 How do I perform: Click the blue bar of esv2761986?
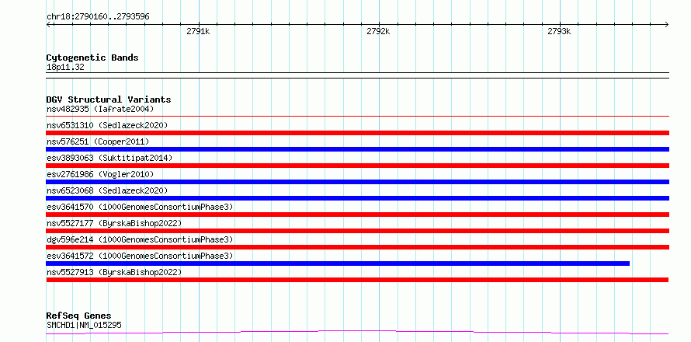pos(358,182)
